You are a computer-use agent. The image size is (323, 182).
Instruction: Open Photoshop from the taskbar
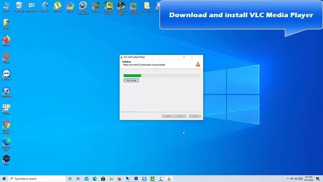click(x=136, y=178)
